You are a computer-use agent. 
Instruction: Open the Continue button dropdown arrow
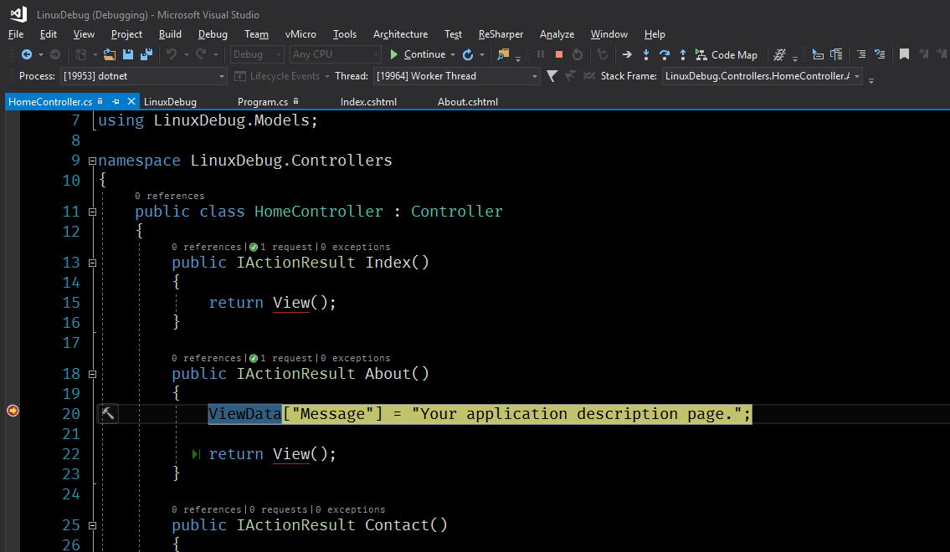click(x=453, y=54)
